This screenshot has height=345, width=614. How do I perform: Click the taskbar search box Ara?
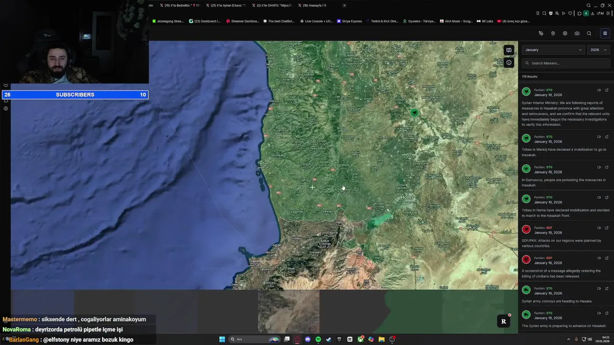[255, 339]
